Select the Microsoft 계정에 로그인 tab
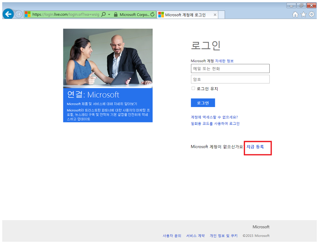The height and width of the screenshot is (244, 319). 187,15
